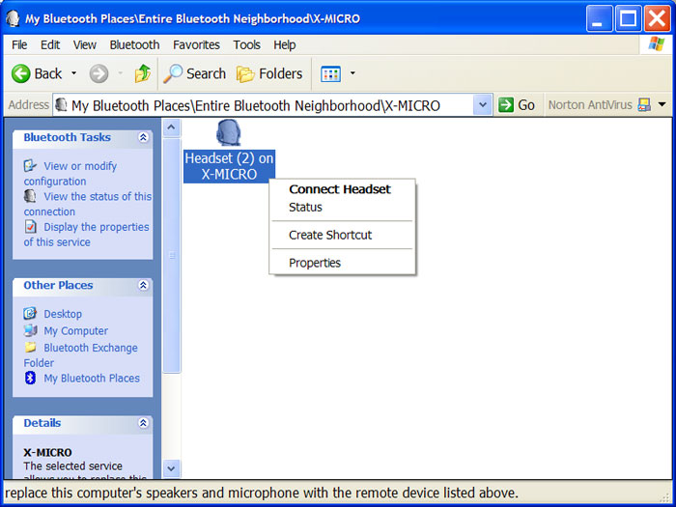Click the Search magnifier icon

click(x=173, y=73)
